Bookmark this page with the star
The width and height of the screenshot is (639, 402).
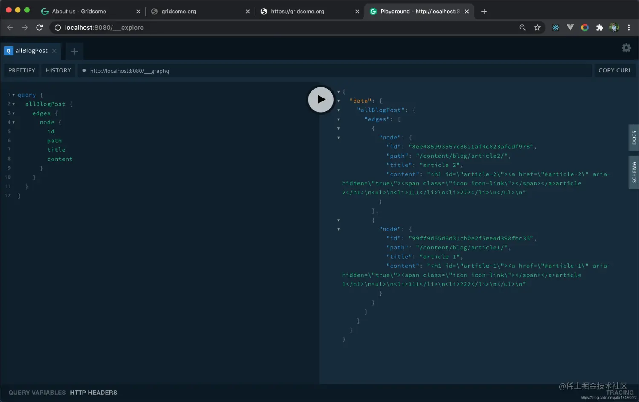pyautogui.click(x=537, y=28)
